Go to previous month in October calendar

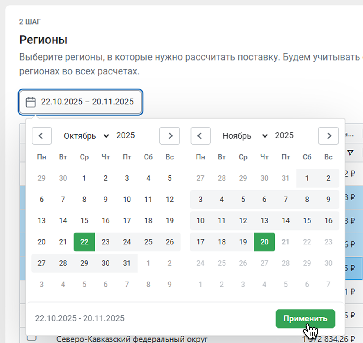coord(42,136)
